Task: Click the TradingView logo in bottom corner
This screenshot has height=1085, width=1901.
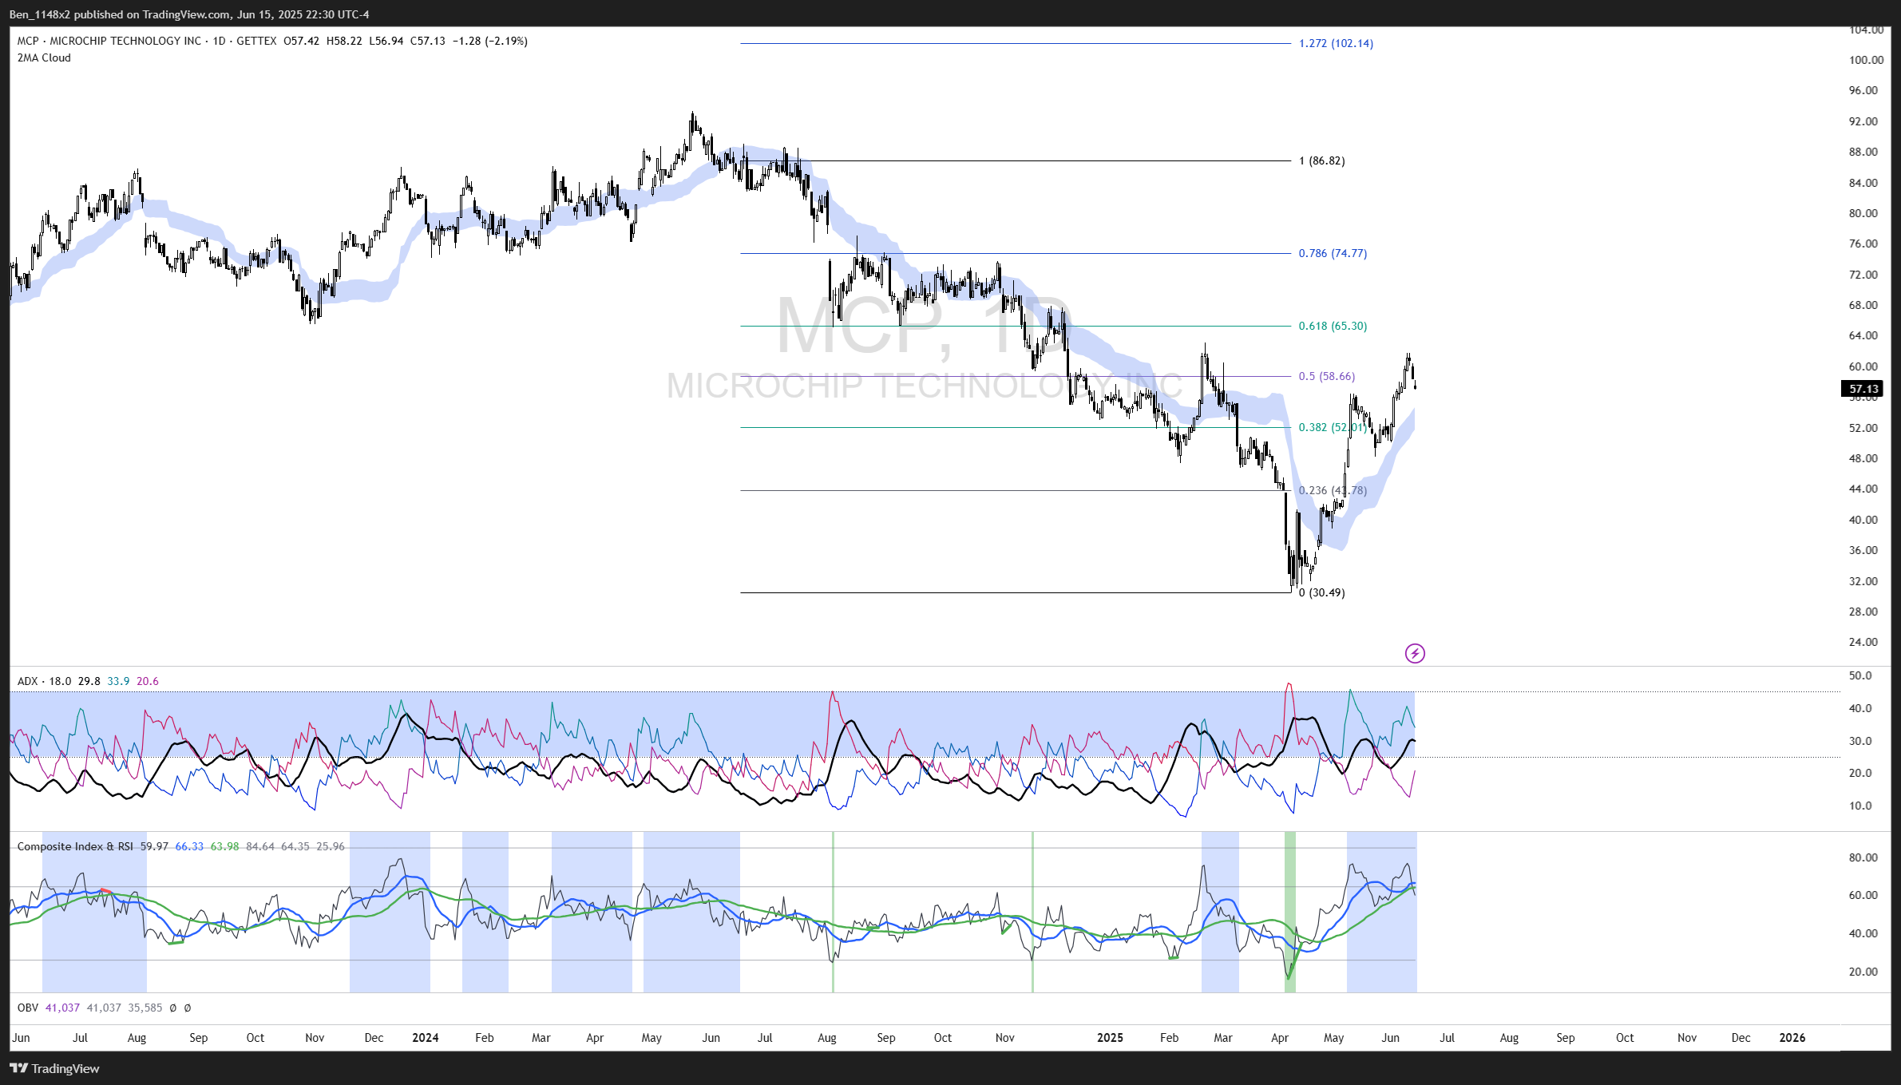Action: 54,1068
